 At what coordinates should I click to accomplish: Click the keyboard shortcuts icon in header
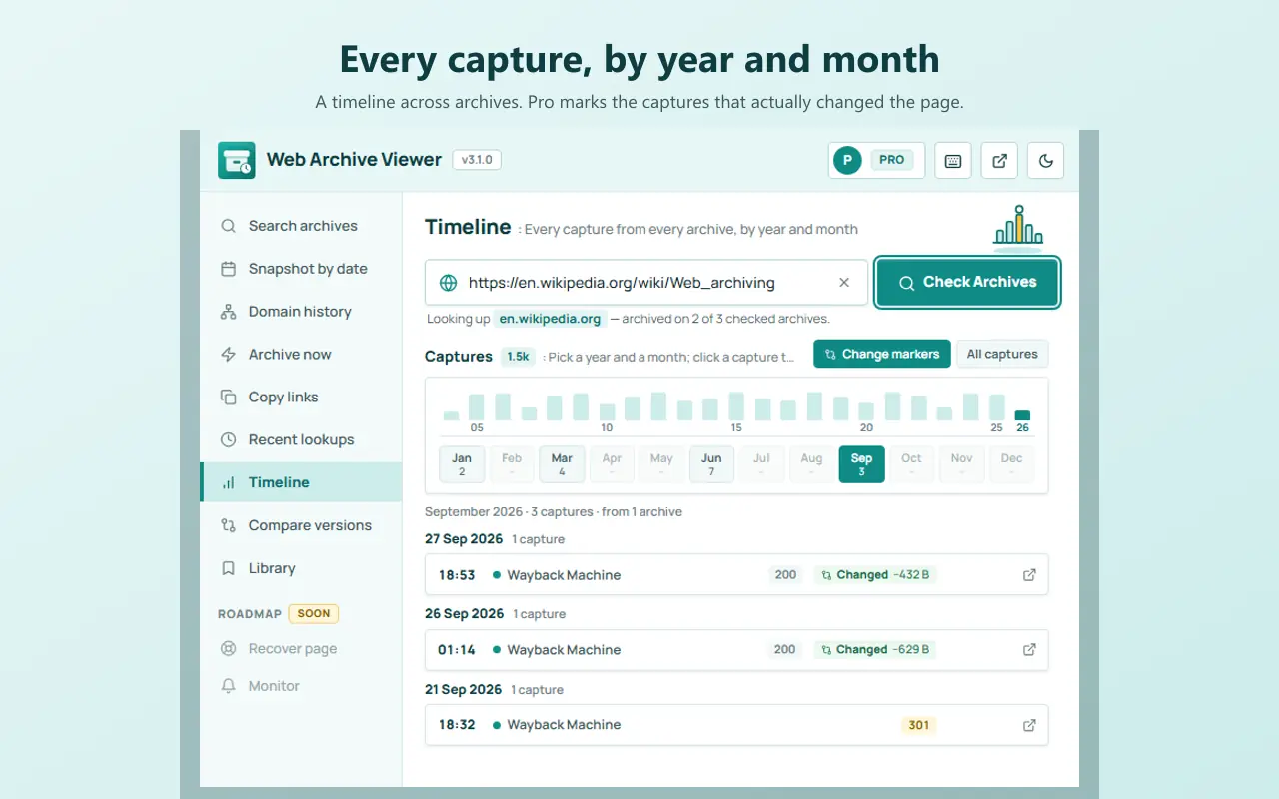click(x=953, y=160)
